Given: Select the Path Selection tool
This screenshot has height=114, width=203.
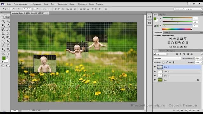Looking at the screenshot, I should point(3,49).
